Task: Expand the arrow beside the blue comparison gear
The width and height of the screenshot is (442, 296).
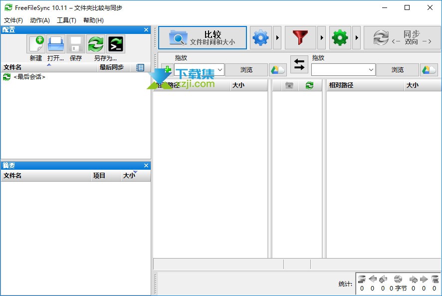Action: (x=277, y=38)
